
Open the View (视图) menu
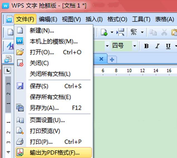coord(71,19)
